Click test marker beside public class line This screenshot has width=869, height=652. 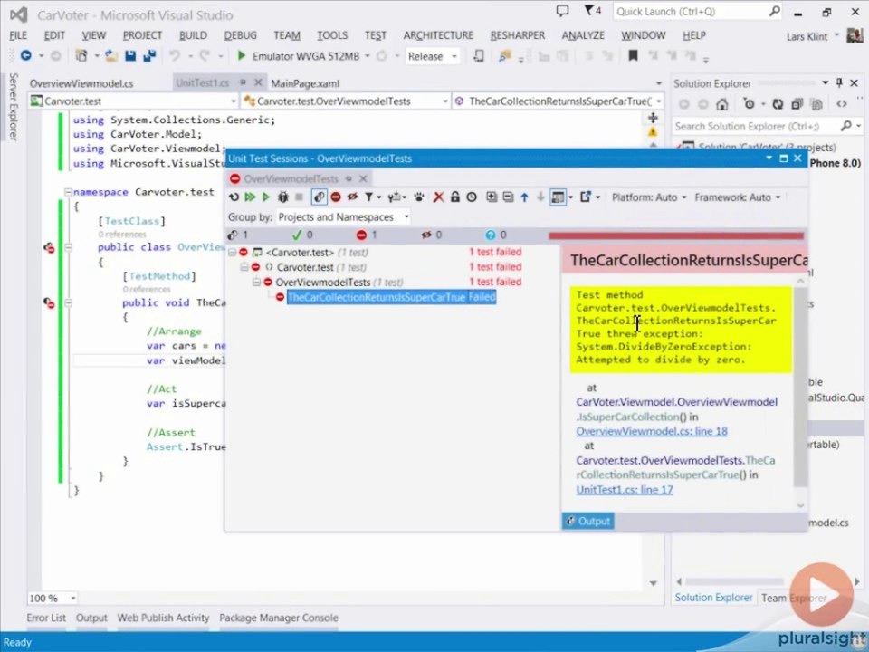tap(49, 247)
